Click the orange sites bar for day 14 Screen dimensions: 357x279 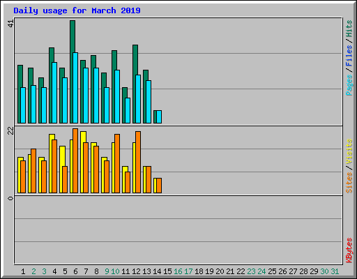point(159,186)
